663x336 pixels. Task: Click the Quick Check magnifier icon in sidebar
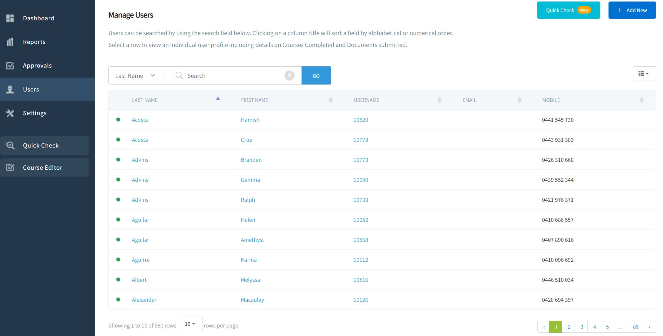[10, 145]
